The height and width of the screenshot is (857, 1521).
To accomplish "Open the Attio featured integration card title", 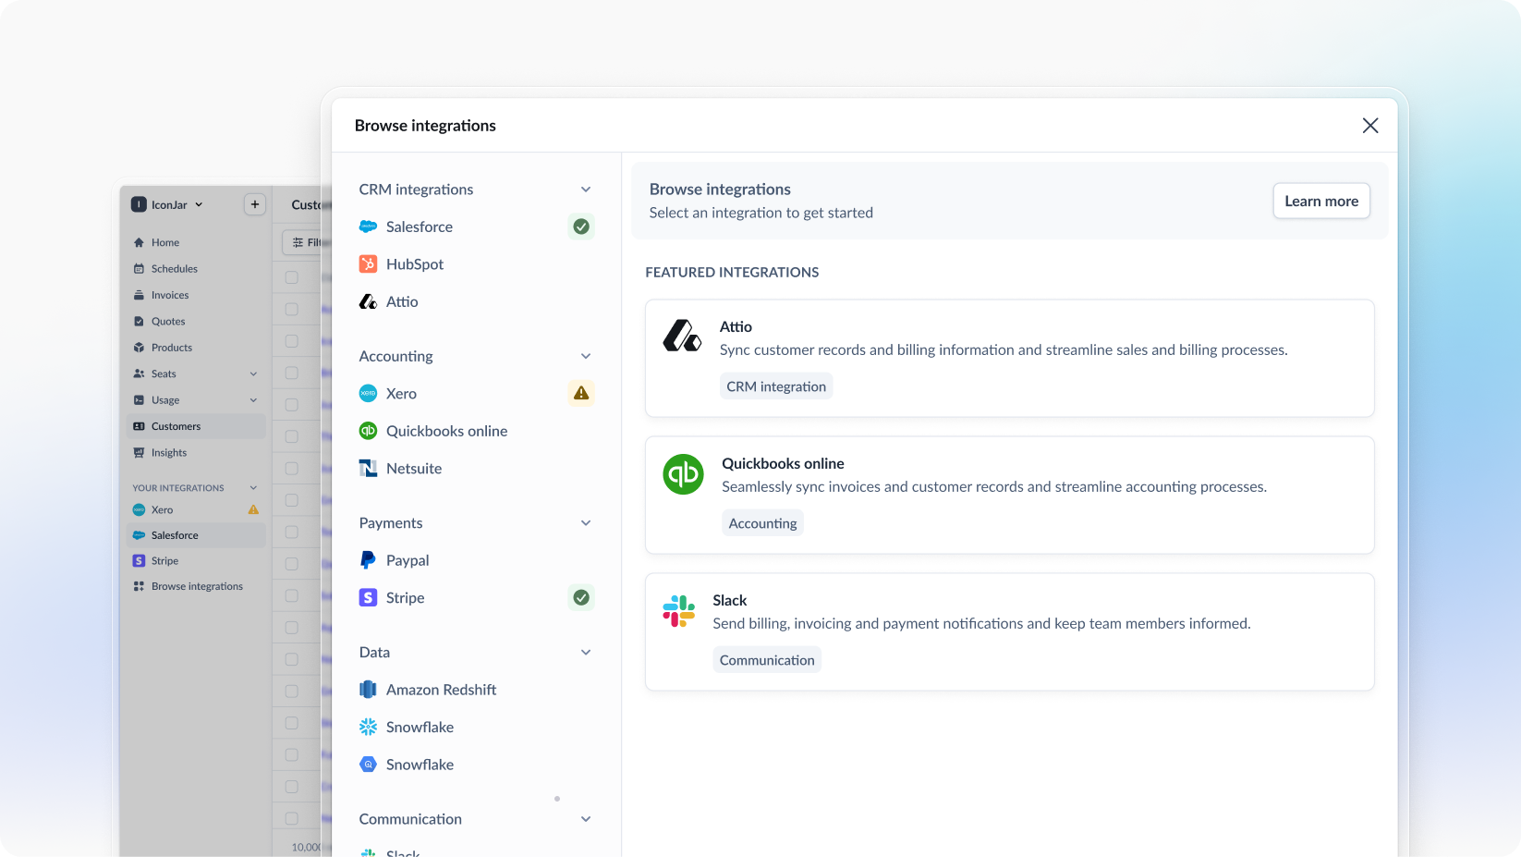I will pos(736,326).
